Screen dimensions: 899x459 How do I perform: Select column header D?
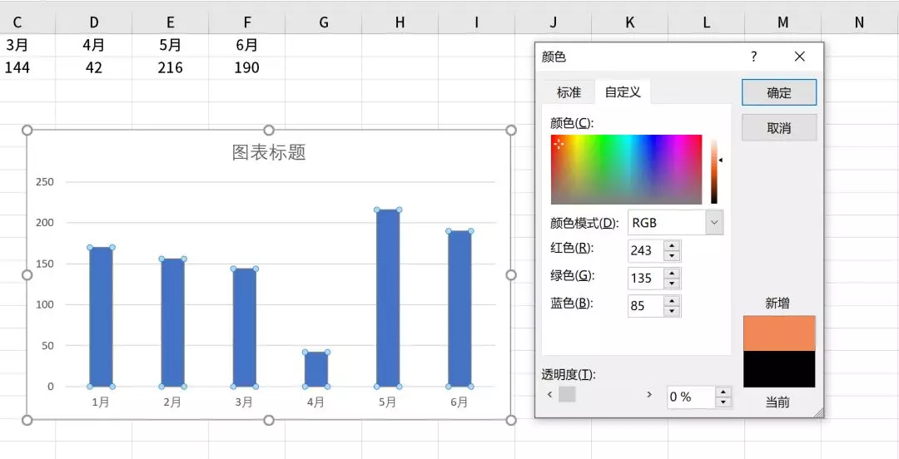click(x=94, y=22)
